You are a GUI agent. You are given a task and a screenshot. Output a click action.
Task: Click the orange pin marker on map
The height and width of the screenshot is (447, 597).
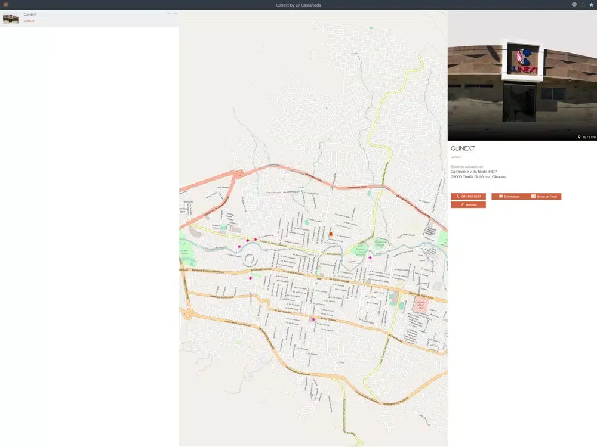(331, 234)
